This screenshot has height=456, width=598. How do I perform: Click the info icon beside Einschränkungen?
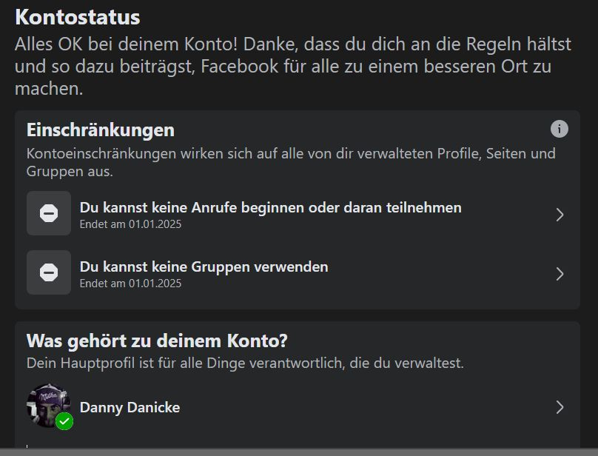[560, 129]
